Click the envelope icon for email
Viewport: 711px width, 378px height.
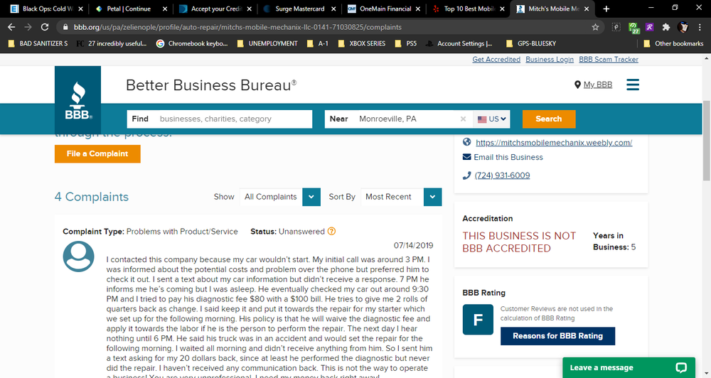point(466,157)
